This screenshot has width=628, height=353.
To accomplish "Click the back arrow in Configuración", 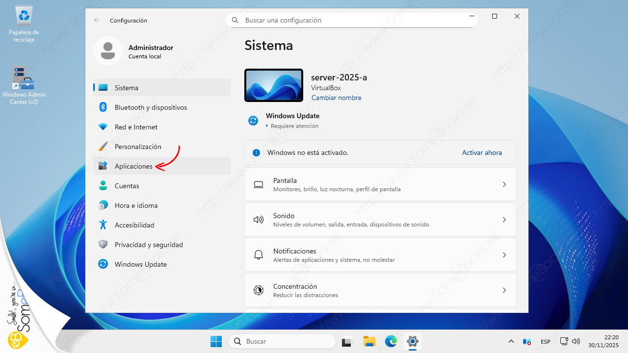I will [97, 20].
